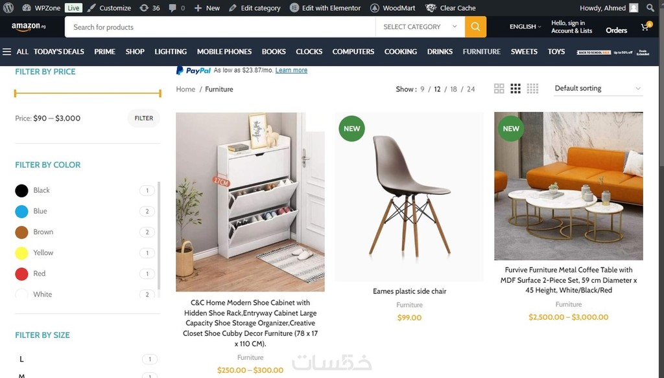Open the TODAY'S DEALS menu item
This screenshot has width=664, height=378.
59,52
